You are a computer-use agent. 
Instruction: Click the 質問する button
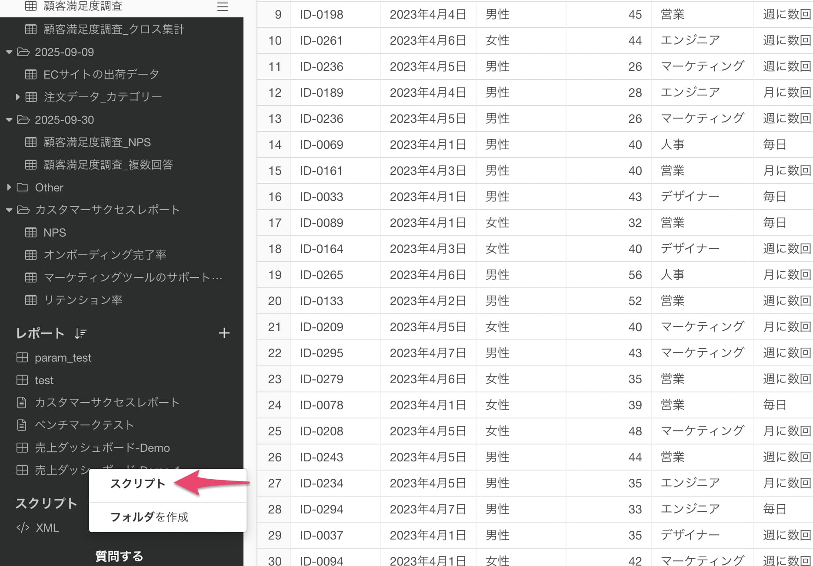coord(119,556)
